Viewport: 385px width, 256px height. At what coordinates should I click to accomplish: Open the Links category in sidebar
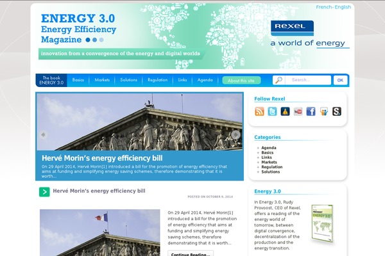pyautogui.click(x=266, y=157)
